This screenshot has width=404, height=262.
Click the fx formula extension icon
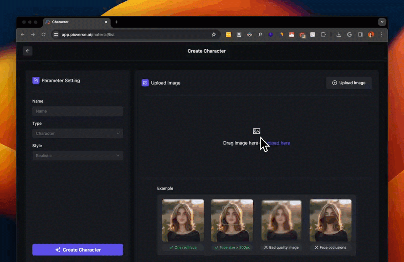click(260, 34)
